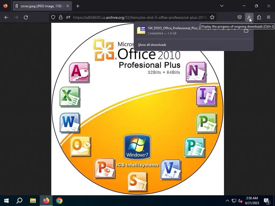Viewport: 275px width, 206px height.
Task: Click the forward navigation arrow
Action: pos(16,17)
